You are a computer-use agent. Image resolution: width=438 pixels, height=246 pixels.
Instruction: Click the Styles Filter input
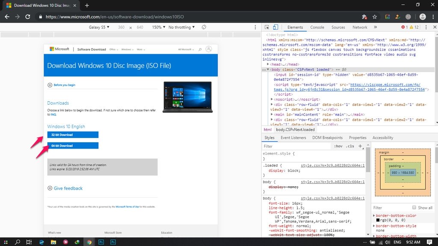tap(296, 146)
